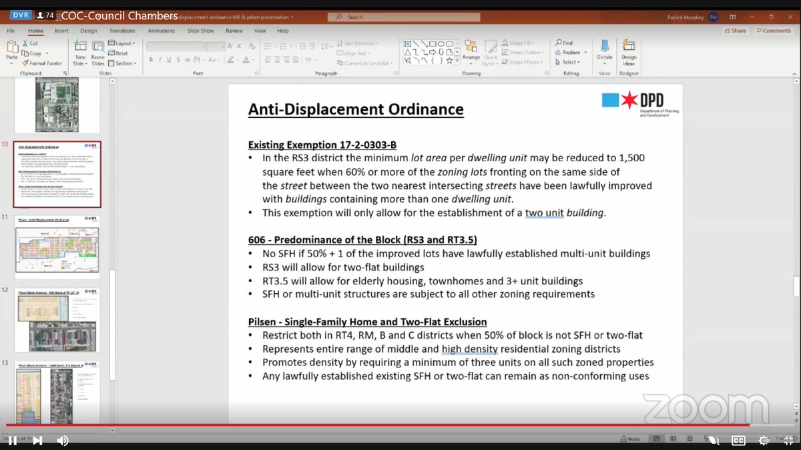Switch to the Slide Show tab
This screenshot has height=450, width=801.
[200, 31]
